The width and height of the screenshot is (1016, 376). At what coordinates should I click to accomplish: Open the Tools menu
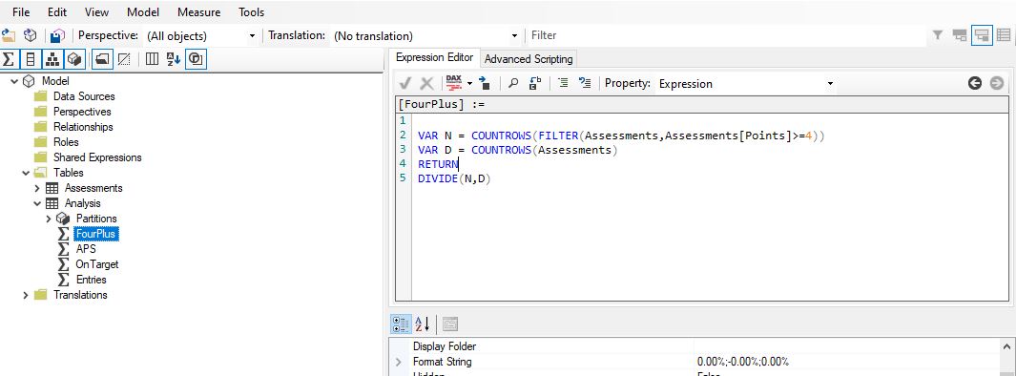(x=252, y=12)
